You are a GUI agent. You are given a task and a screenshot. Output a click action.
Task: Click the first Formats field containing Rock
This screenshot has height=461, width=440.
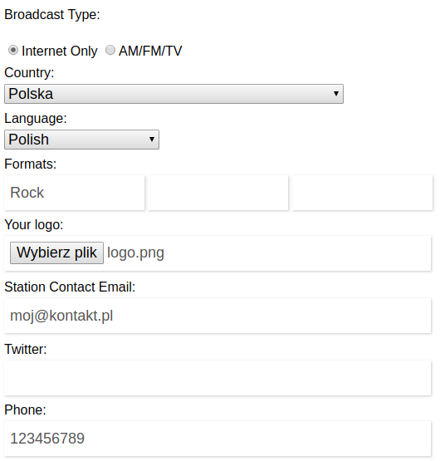coord(75,193)
